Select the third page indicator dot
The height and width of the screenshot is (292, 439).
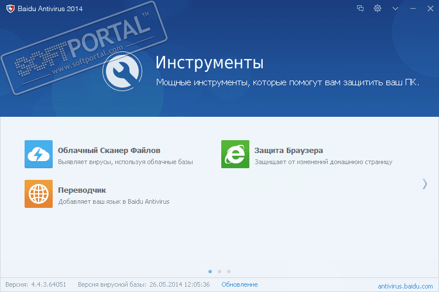coord(229,272)
